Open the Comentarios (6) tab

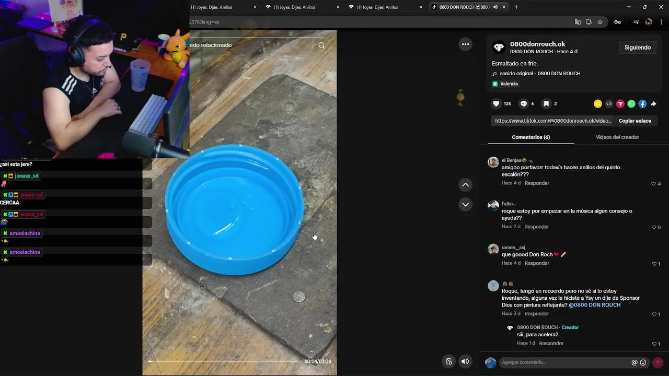pyautogui.click(x=530, y=137)
